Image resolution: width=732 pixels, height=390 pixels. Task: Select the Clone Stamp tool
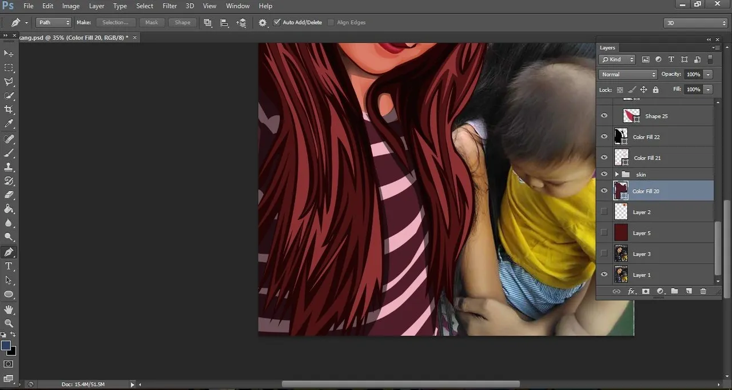pyautogui.click(x=9, y=167)
